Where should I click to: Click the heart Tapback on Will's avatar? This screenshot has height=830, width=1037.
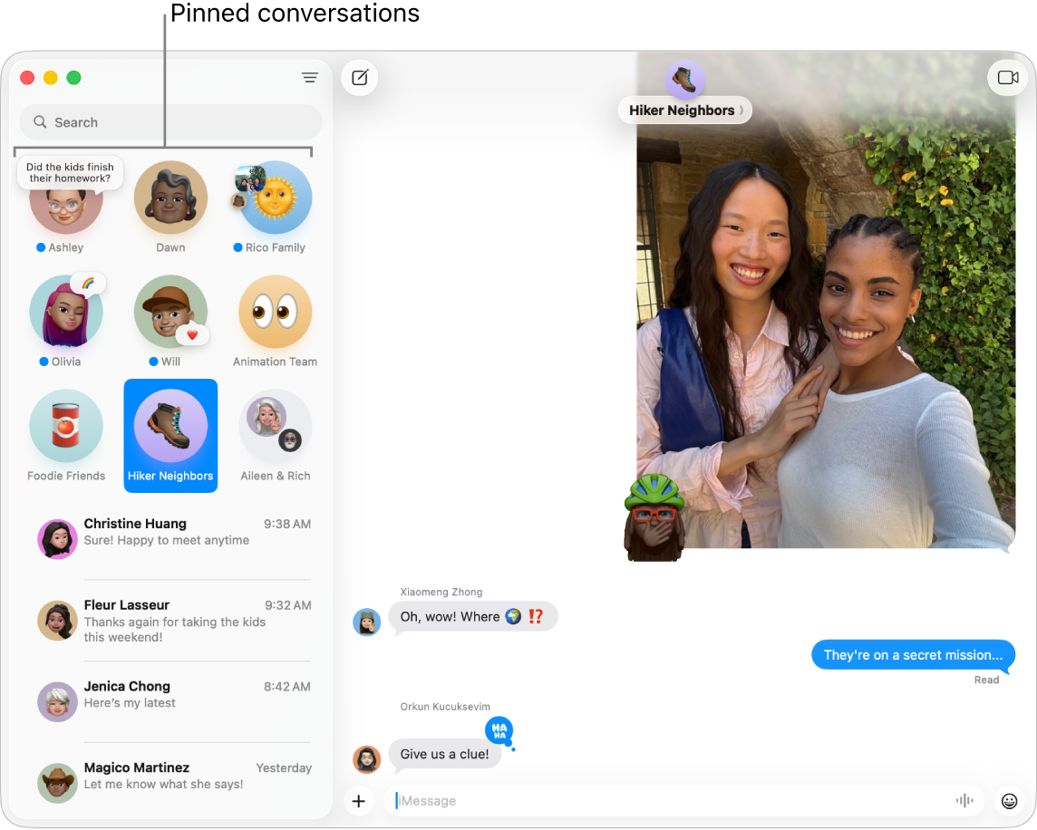tap(193, 334)
